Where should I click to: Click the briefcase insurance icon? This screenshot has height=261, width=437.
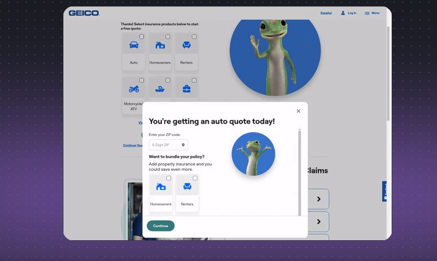pyautogui.click(x=187, y=89)
